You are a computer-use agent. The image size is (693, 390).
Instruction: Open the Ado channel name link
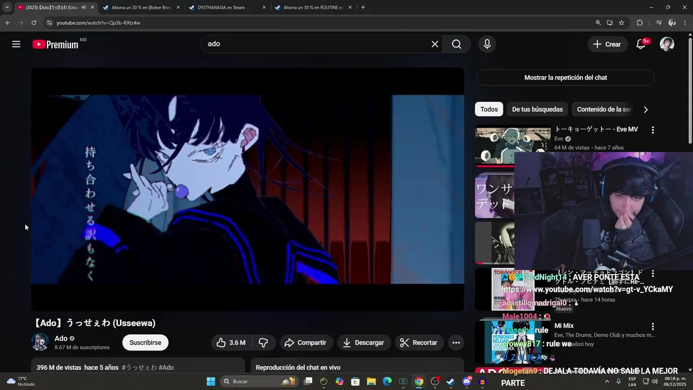61,339
